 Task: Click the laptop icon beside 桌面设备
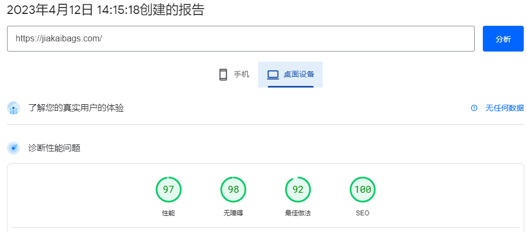[273, 75]
